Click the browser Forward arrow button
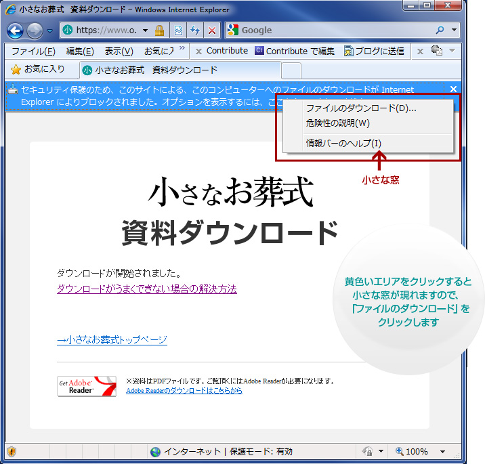This screenshot has height=464, width=485. tap(35, 30)
